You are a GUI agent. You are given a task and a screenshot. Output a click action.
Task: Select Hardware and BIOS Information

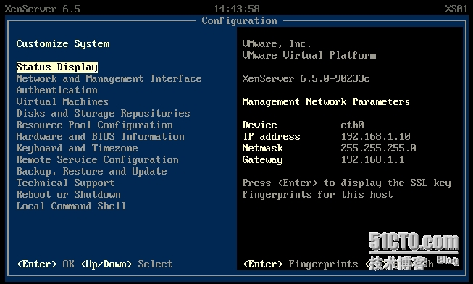tap(101, 137)
